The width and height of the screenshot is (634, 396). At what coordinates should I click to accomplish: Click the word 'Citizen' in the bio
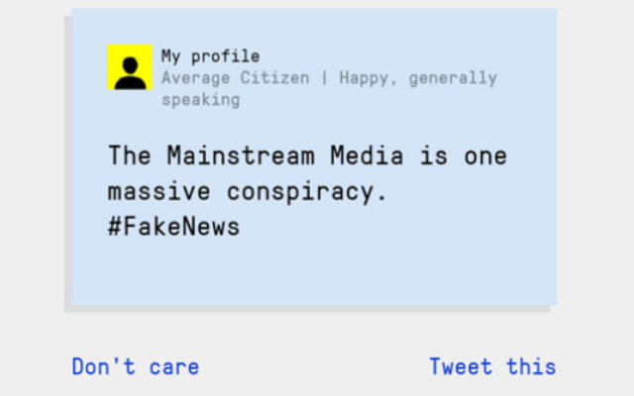pyautogui.click(x=275, y=77)
